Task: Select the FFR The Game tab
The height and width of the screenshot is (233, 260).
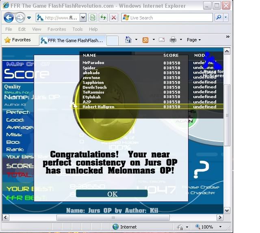Action: click(72, 40)
